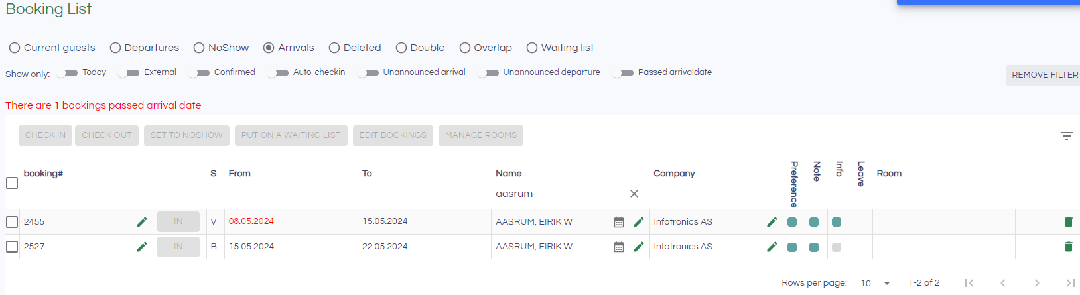Screen dimensions: 1080x295
Task: Open calendar icon for booking 2527
Action: [x=618, y=247]
